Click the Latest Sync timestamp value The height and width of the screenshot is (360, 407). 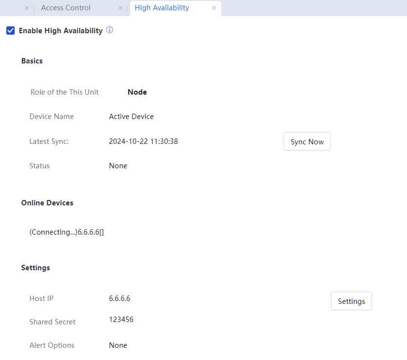pyautogui.click(x=143, y=141)
